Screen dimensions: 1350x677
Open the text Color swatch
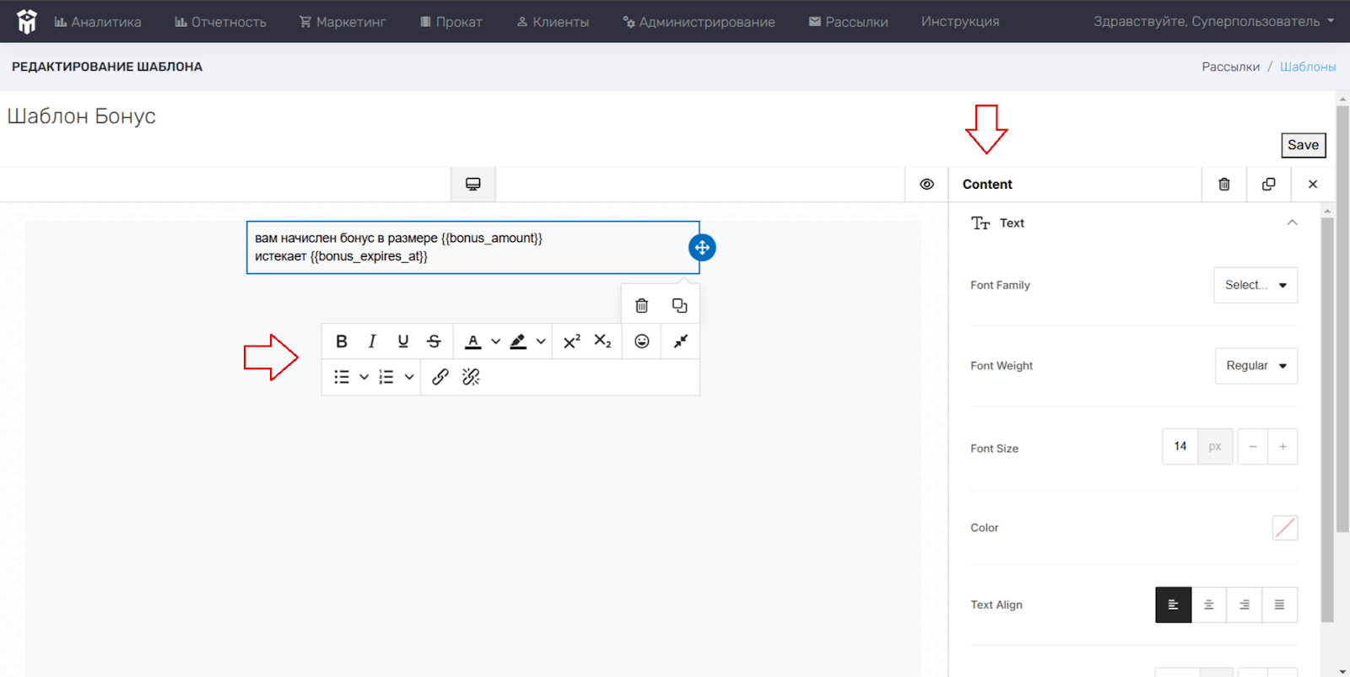click(1285, 528)
